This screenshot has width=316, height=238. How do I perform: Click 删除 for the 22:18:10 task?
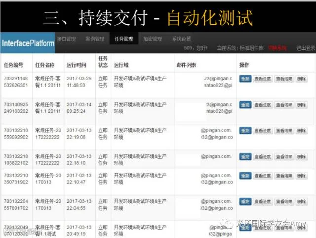[x=302, y=156]
